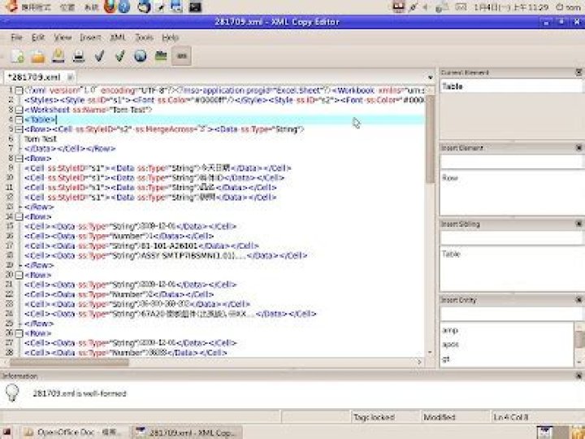Open the Help menu
Image resolution: width=585 pixels, height=439 pixels.
[x=170, y=37]
